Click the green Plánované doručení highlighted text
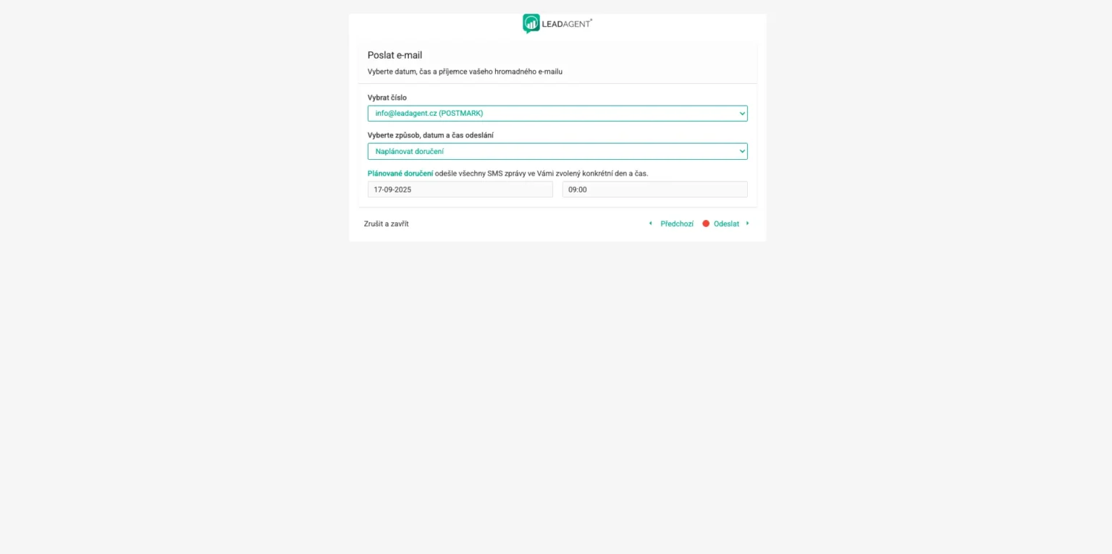The image size is (1112, 554). tap(400, 174)
